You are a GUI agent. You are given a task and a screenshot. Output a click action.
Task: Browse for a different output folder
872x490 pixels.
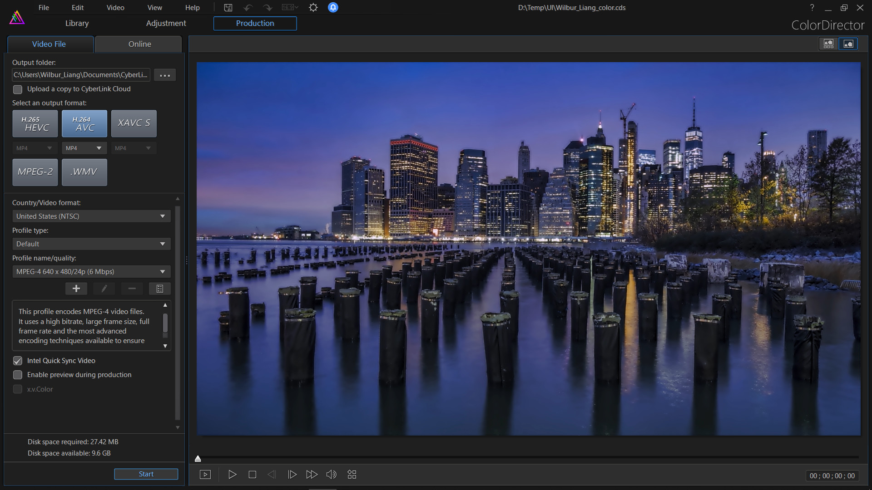click(164, 75)
